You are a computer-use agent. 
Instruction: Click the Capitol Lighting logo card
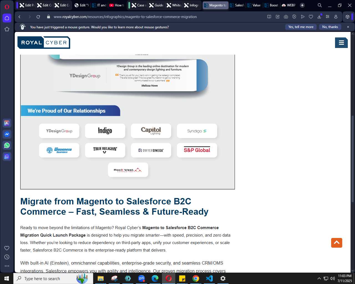click(x=151, y=131)
